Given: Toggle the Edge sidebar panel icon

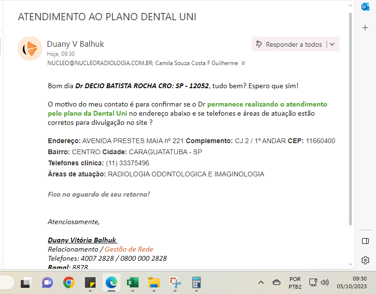Looking at the screenshot, I should tap(365, 241).
